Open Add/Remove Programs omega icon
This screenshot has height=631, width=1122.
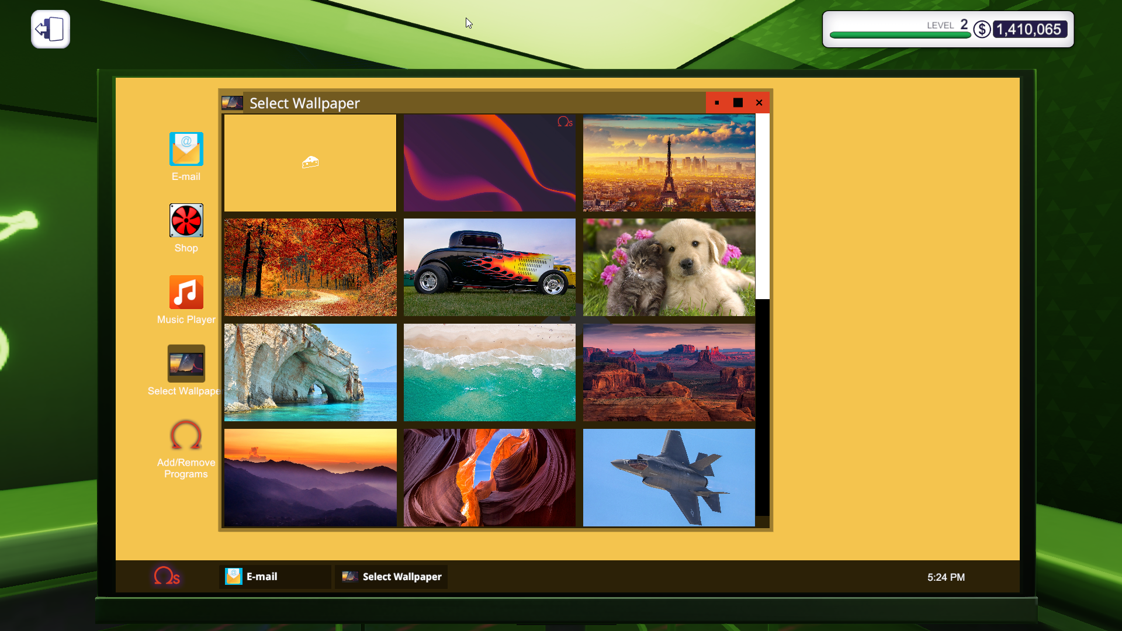click(x=186, y=436)
